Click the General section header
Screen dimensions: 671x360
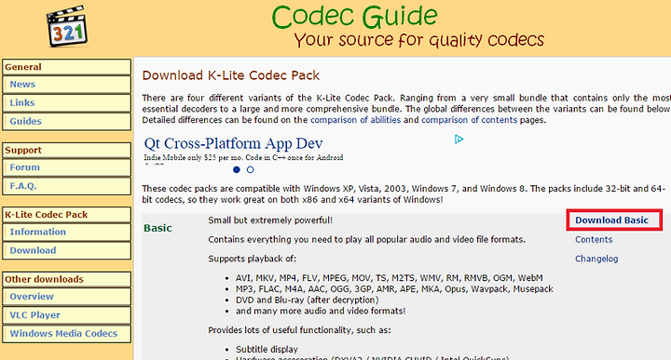pos(67,67)
